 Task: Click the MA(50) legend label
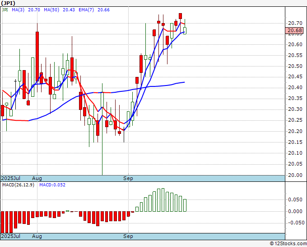(51, 10)
